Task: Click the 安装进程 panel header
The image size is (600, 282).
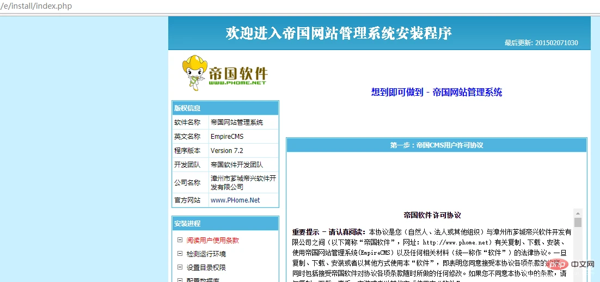Action: pyautogui.click(x=225, y=223)
